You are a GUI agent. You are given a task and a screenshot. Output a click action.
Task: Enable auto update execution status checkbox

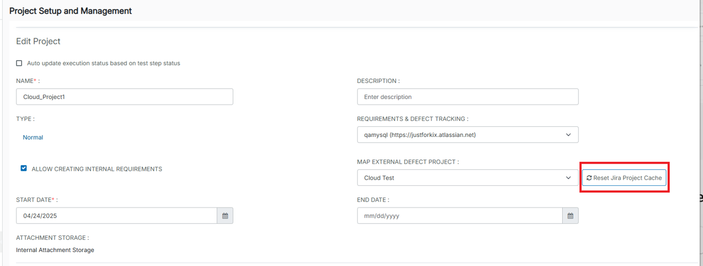pos(19,63)
